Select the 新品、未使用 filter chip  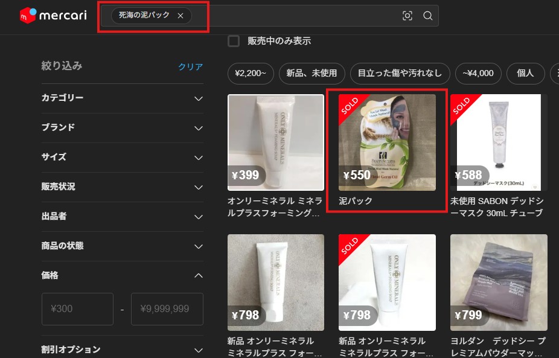click(x=311, y=73)
